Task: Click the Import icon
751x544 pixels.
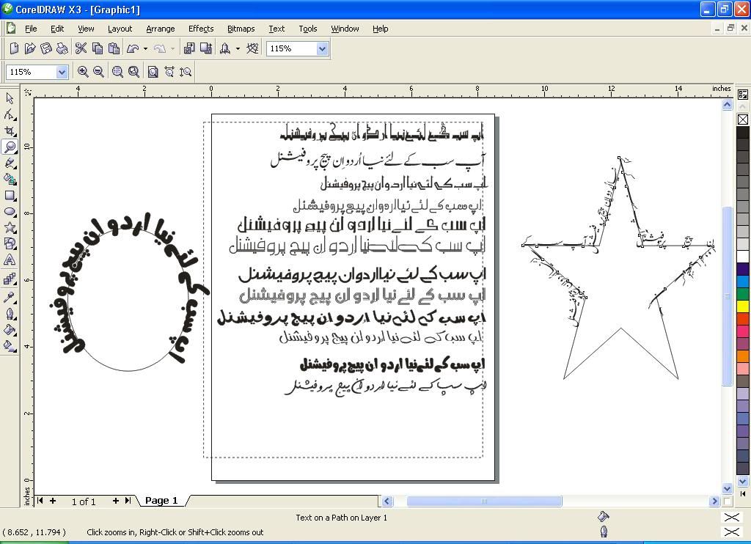Action: 189,48
